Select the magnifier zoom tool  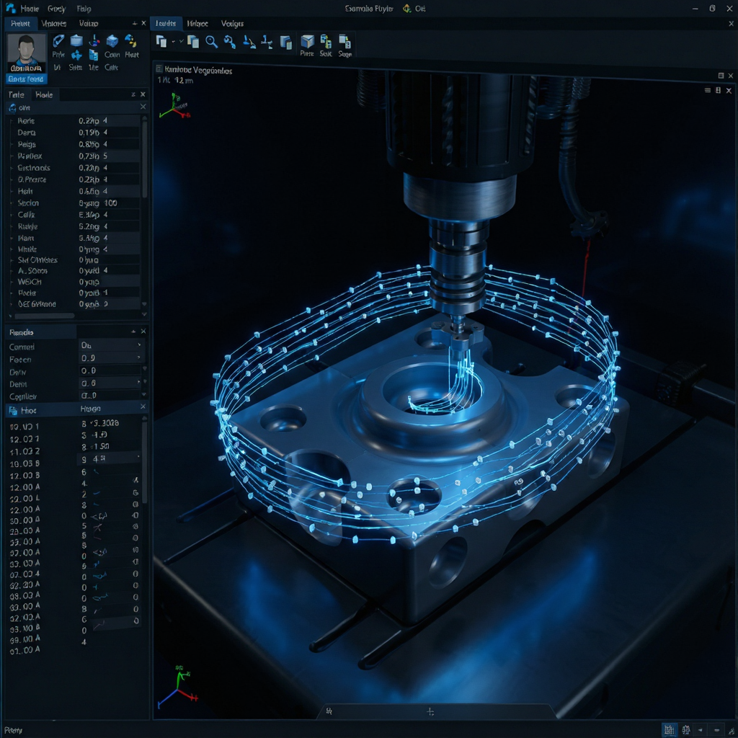click(x=212, y=42)
